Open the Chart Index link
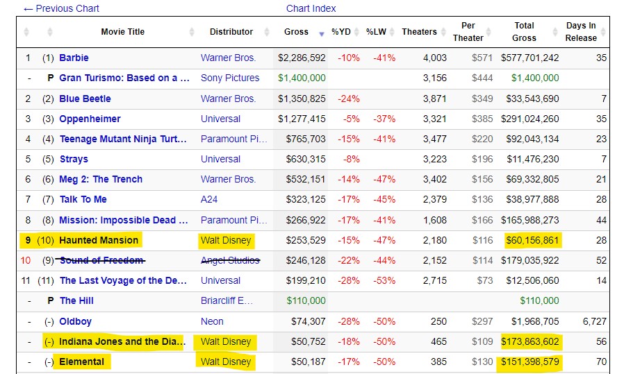The width and height of the screenshot is (624, 374). [x=311, y=8]
